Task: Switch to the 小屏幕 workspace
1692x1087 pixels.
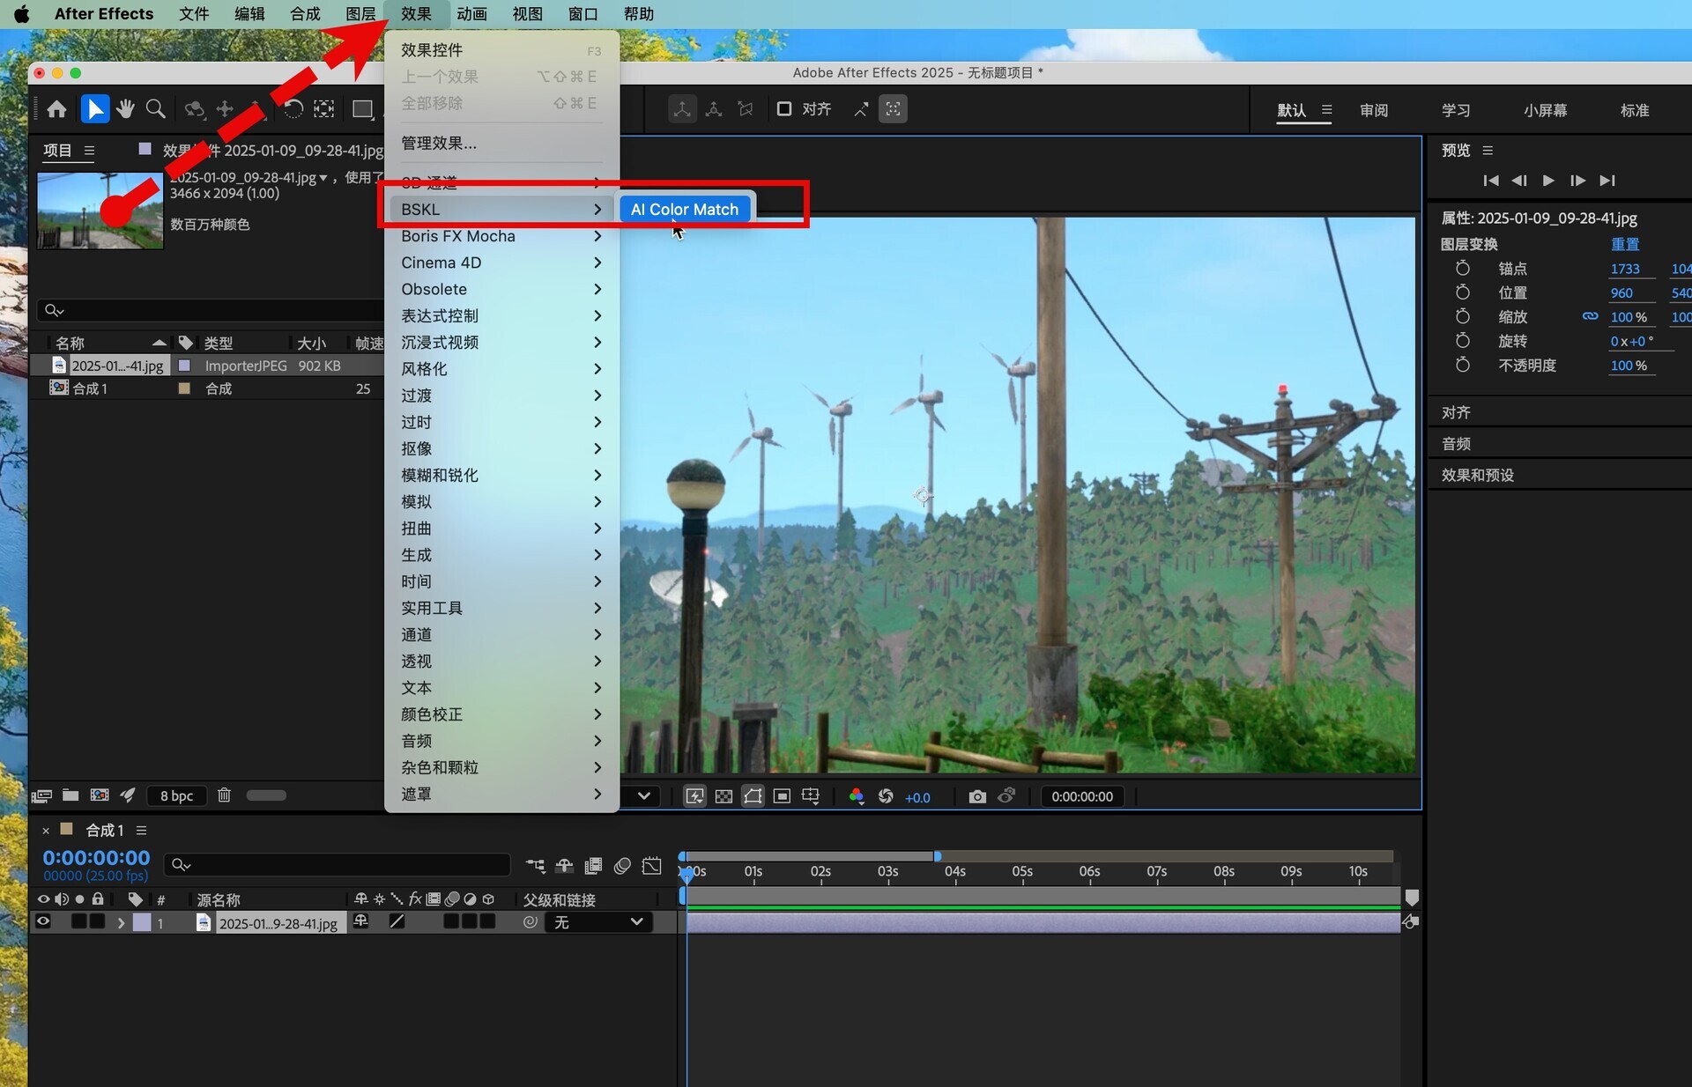Action: [x=1546, y=110]
